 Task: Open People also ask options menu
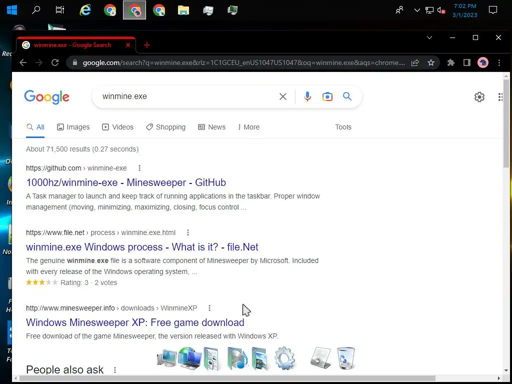point(115,370)
